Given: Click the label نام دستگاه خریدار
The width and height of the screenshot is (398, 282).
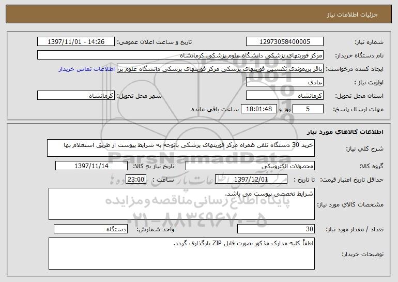Looking at the screenshot, I should tap(359, 55).
